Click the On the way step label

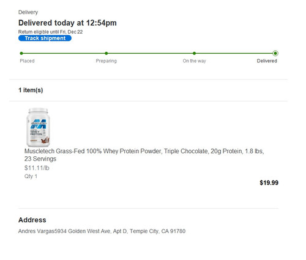(194, 61)
